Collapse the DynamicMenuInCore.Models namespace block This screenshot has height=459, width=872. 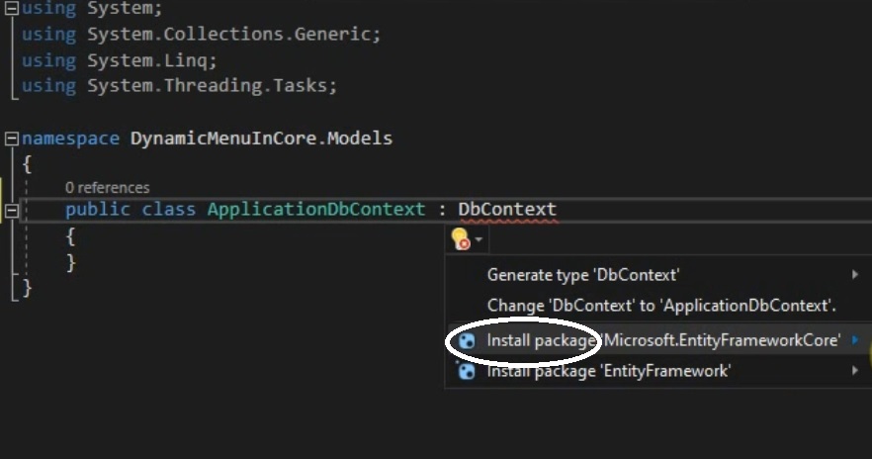pos(11,138)
